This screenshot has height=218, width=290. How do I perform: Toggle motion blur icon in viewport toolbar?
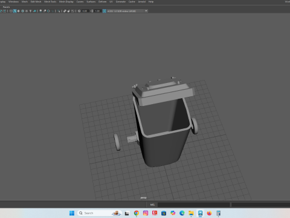click(45, 11)
